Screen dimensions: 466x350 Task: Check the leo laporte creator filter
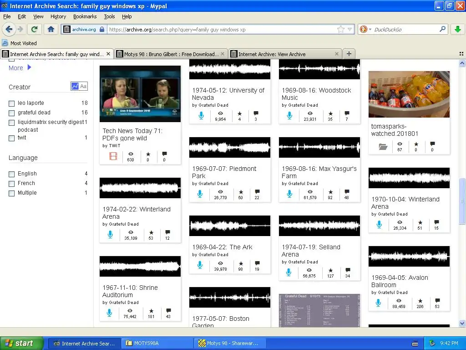tap(11, 103)
